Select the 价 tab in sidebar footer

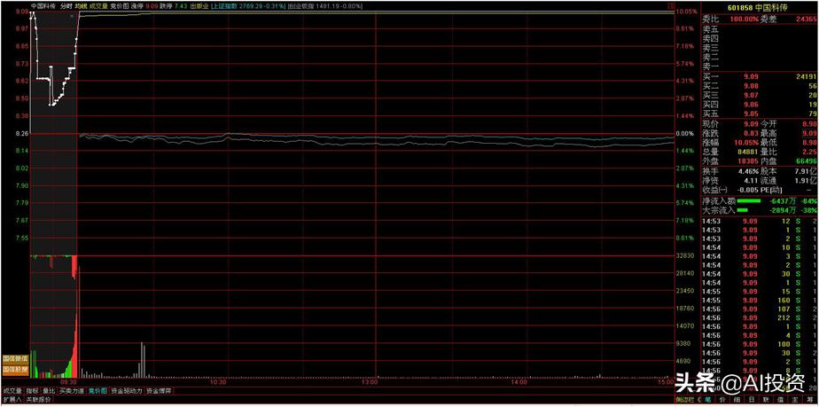pyautogui.click(x=722, y=400)
